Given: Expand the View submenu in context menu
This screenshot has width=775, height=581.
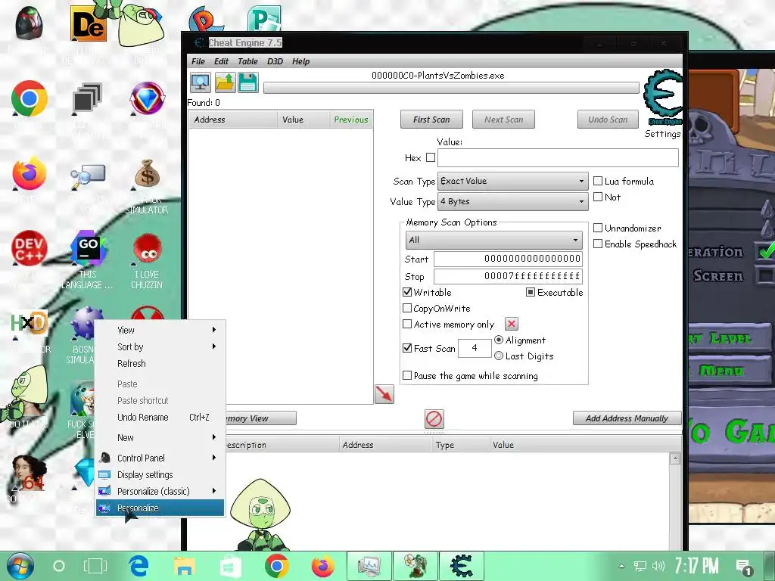Looking at the screenshot, I should [160, 330].
